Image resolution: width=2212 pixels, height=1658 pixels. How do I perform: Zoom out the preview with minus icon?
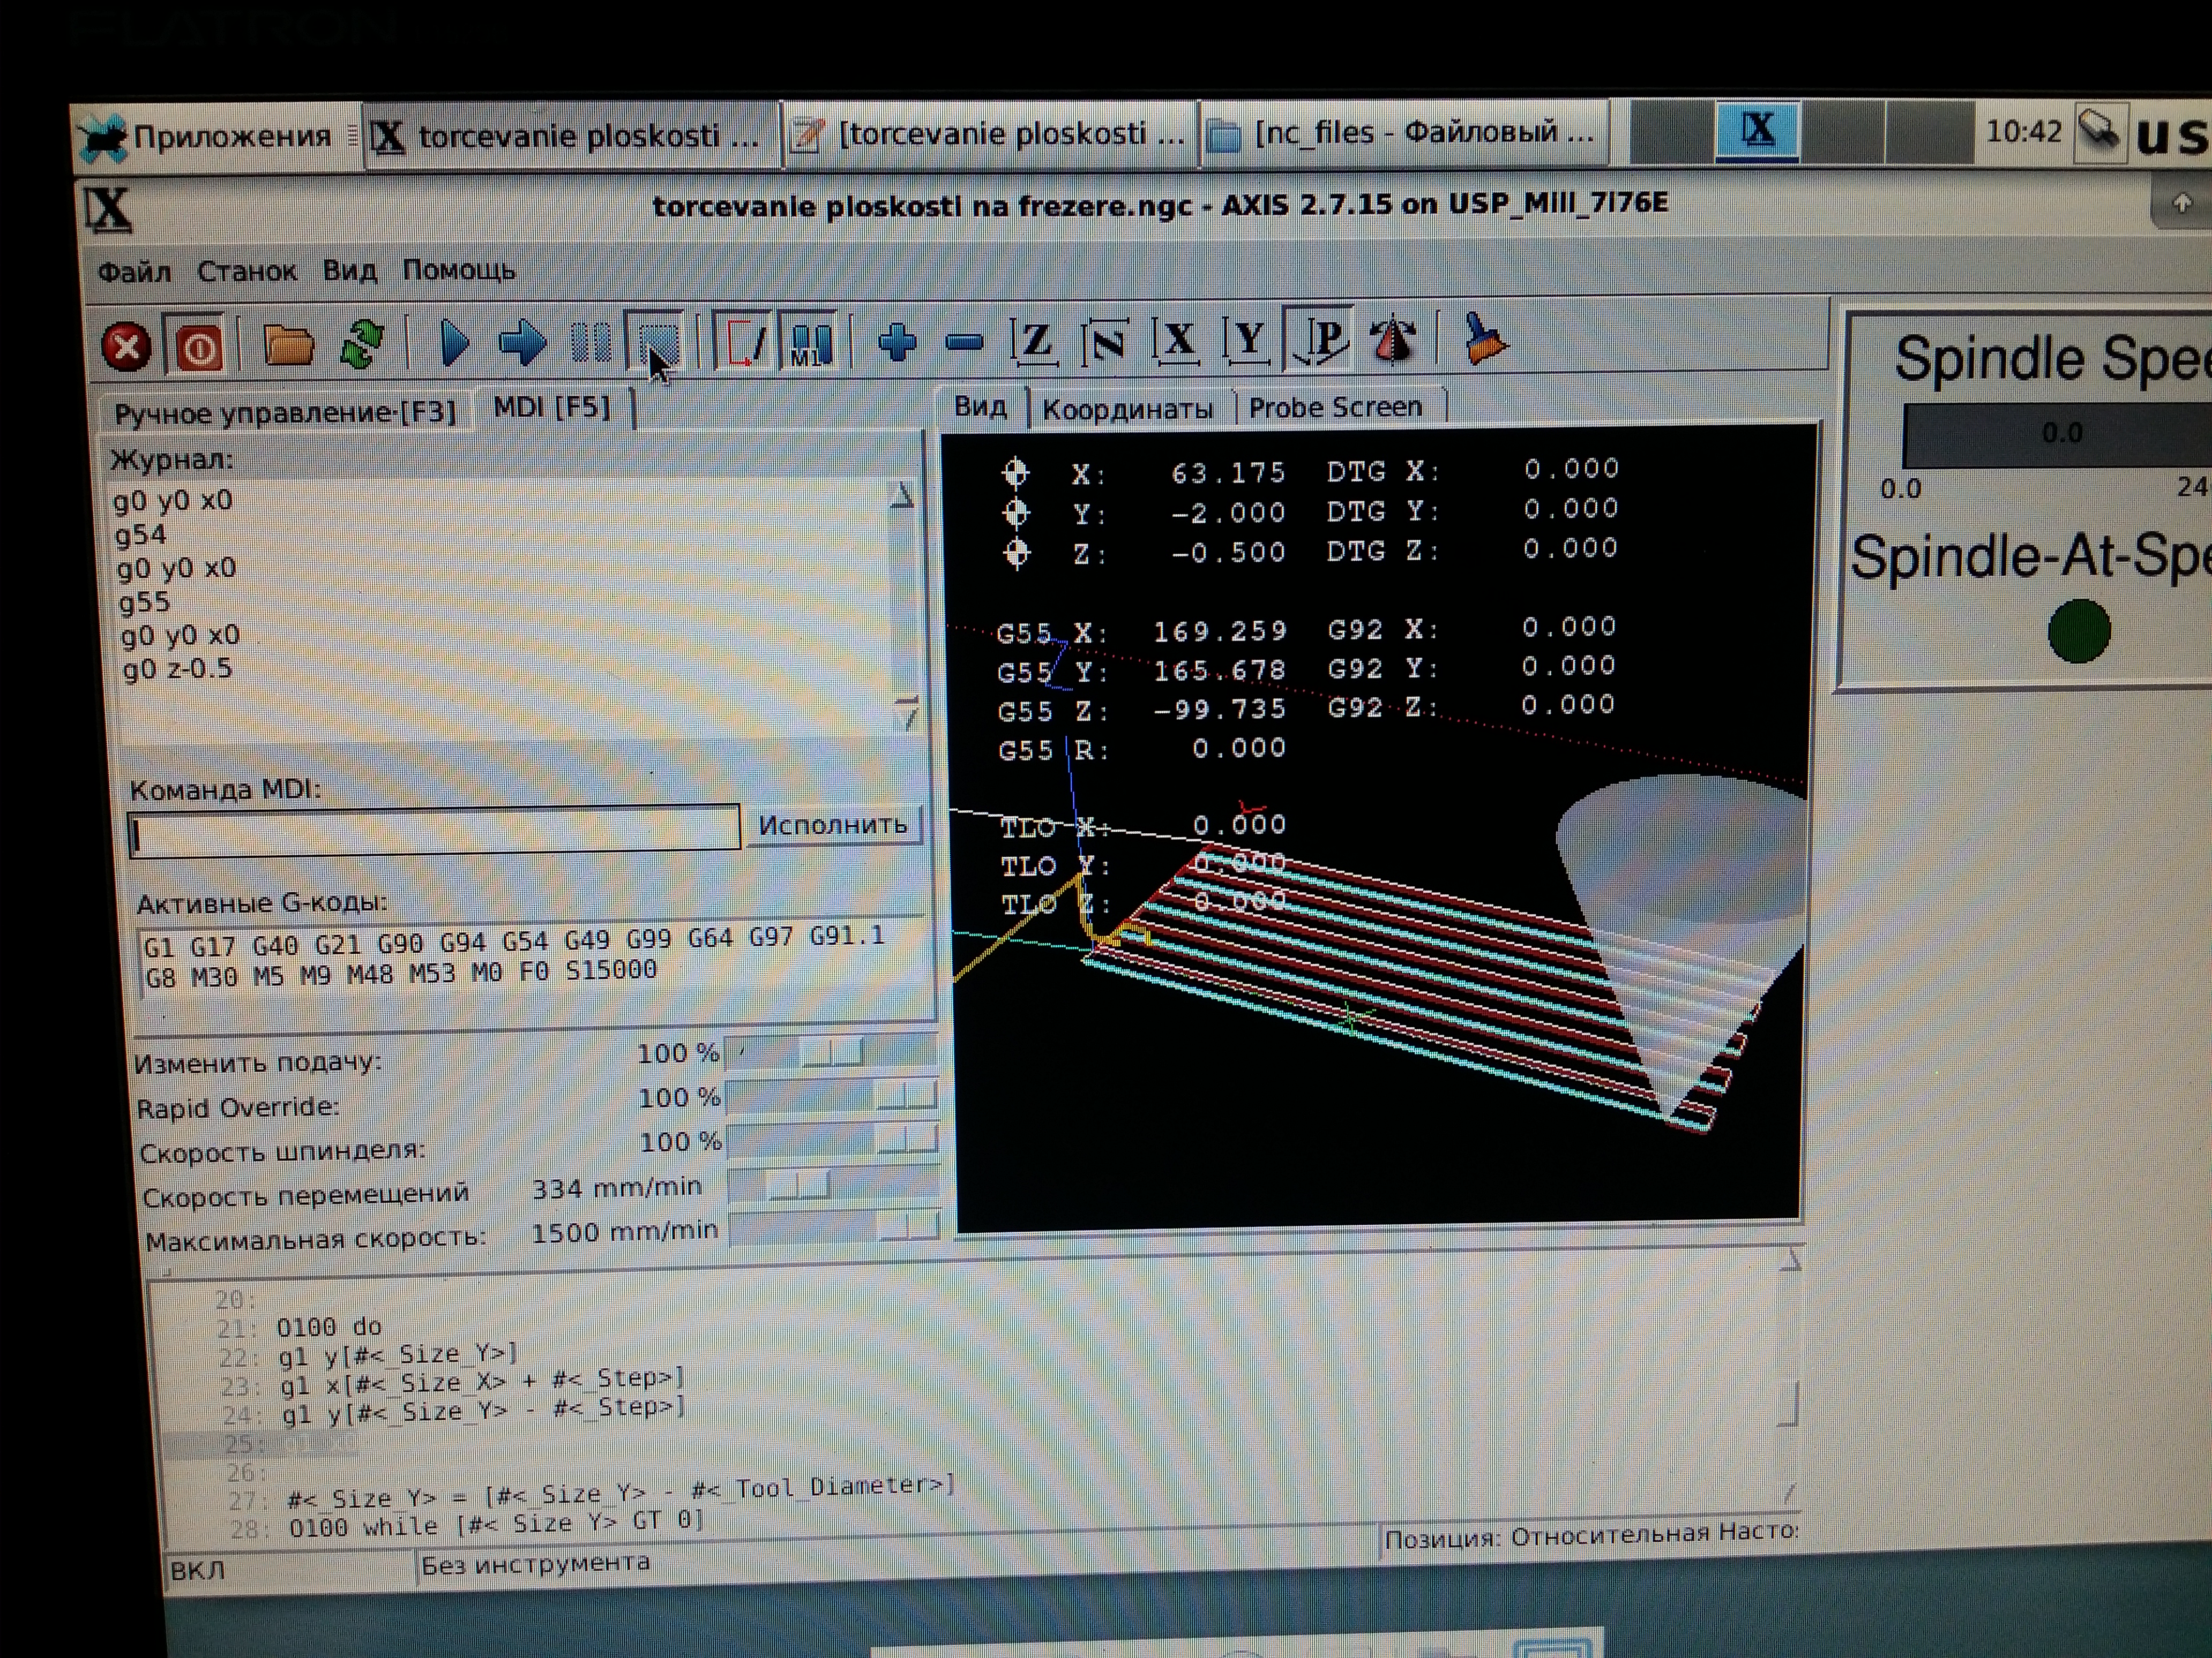pos(964,343)
